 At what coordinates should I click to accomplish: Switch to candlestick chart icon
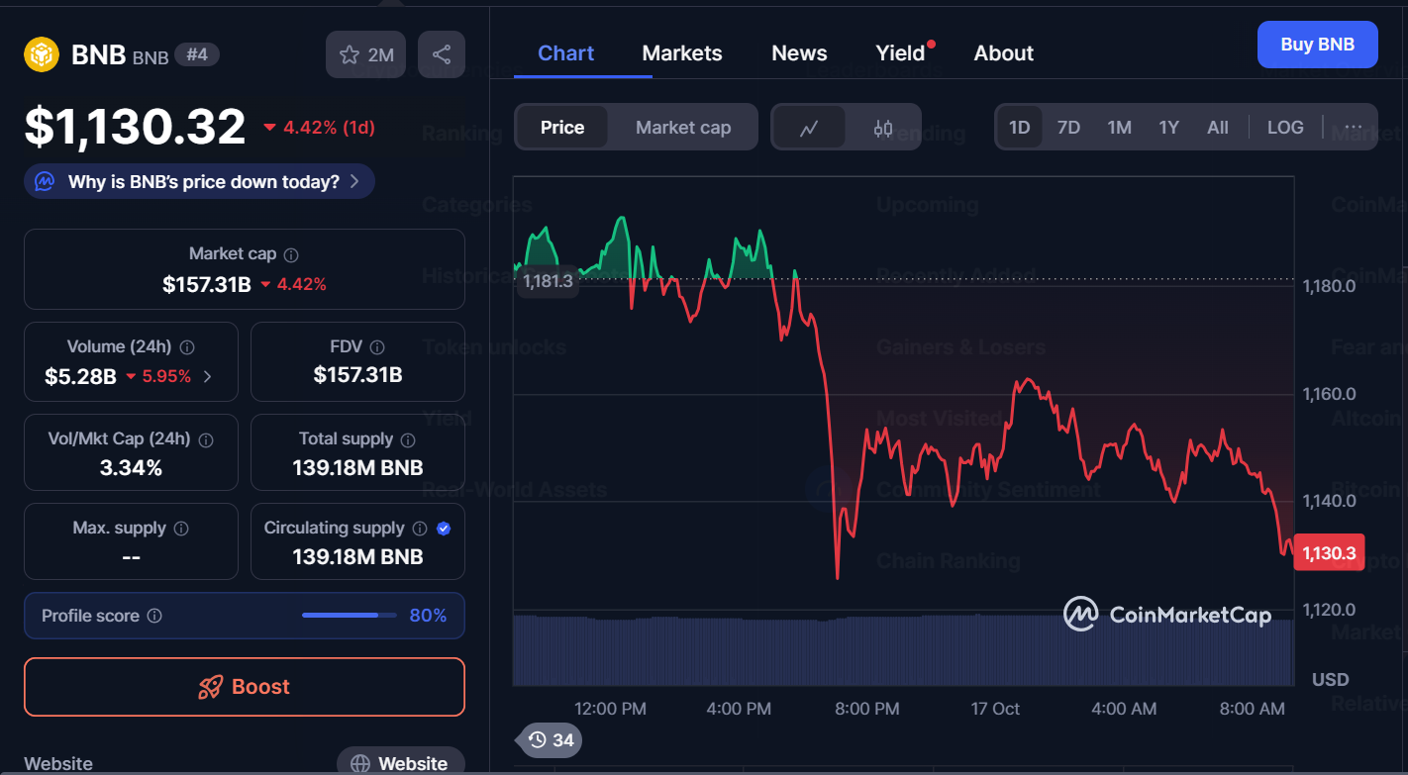883,128
